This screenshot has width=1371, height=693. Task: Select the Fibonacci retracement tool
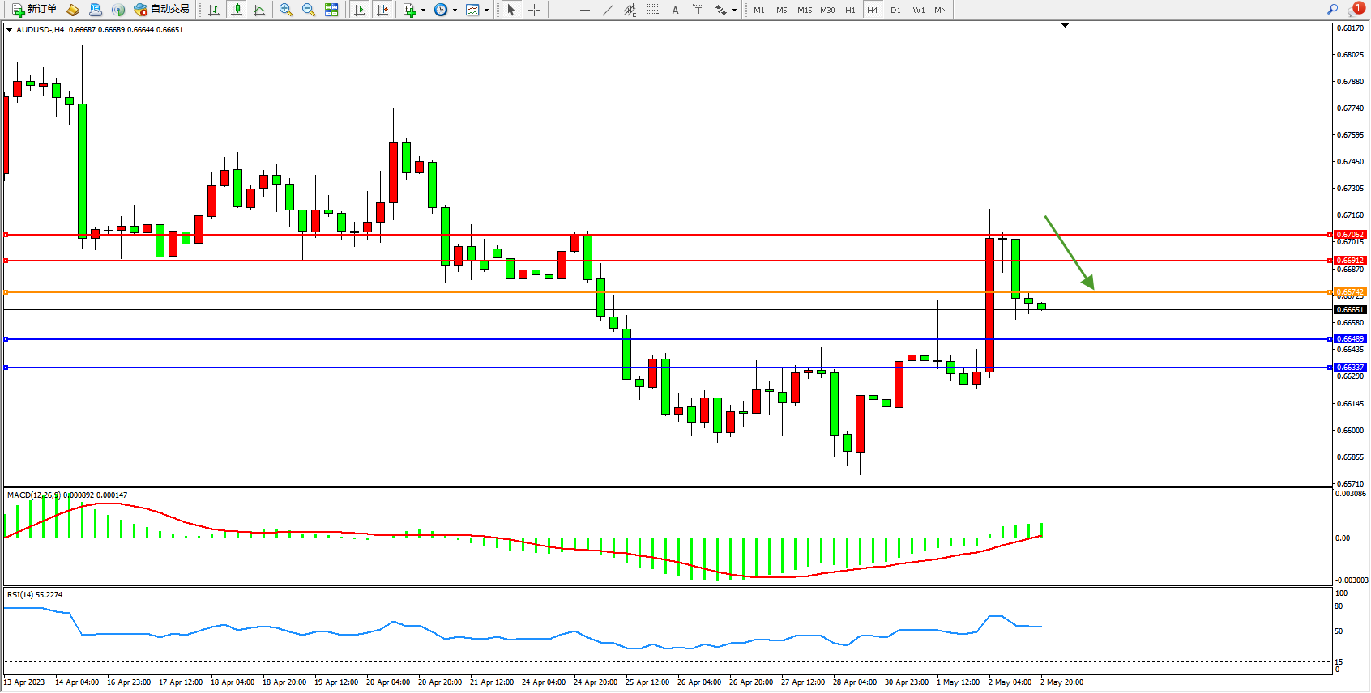653,10
